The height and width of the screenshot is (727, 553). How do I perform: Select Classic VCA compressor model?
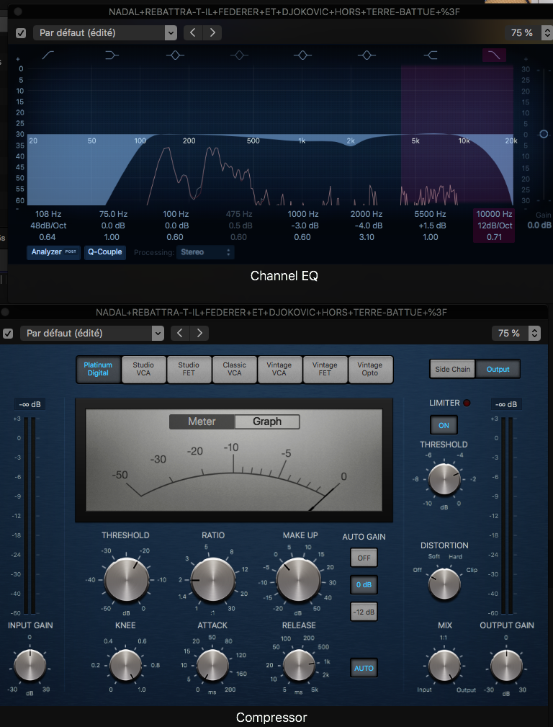(234, 369)
